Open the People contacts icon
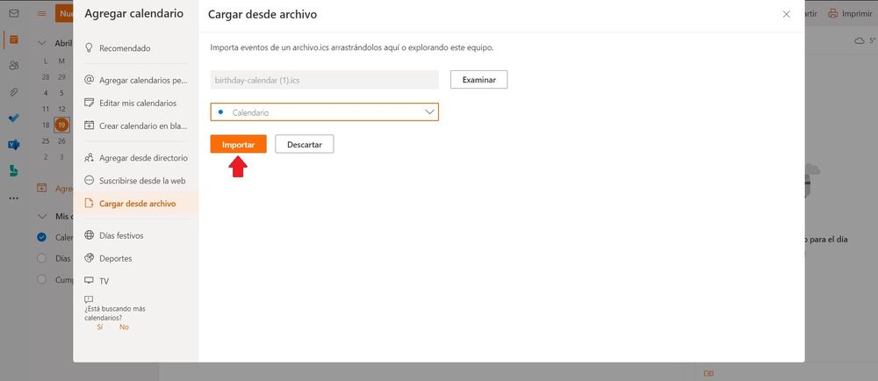878x381 pixels. click(13, 66)
